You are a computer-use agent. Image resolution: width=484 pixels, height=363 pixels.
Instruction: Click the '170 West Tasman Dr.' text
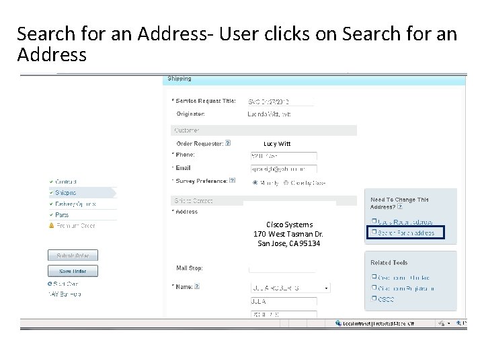[288, 234]
